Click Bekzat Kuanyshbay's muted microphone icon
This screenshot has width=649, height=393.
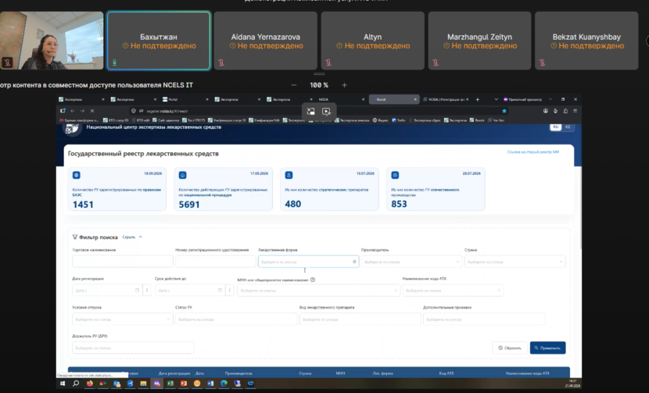tap(542, 63)
